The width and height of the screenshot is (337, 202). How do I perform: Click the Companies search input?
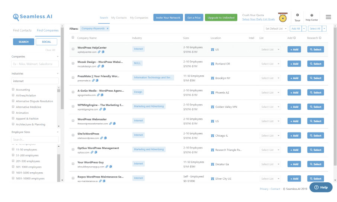[35, 64]
